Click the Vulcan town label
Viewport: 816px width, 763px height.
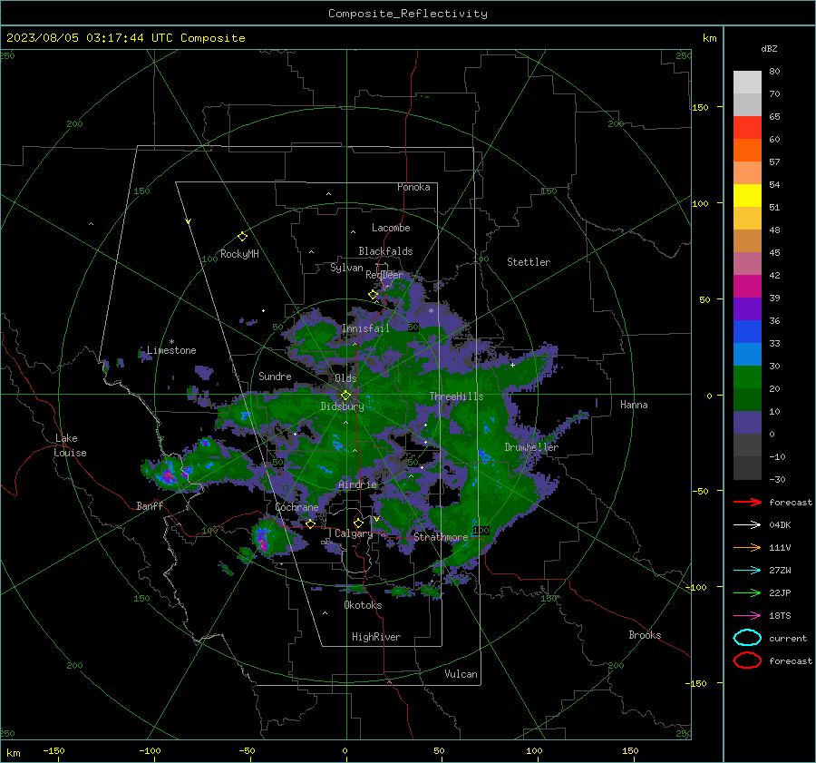(x=461, y=674)
